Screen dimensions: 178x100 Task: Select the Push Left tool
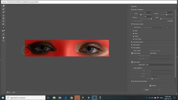(3, 24)
